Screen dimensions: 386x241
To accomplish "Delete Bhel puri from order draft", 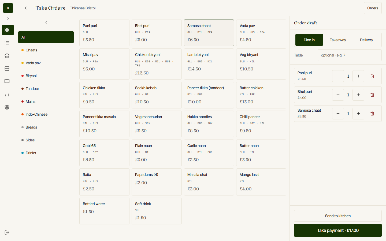I will coord(372,95).
